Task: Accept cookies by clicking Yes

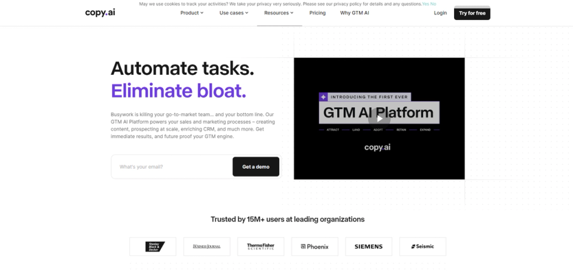Action: pyautogui.click(x=425, y=4)
